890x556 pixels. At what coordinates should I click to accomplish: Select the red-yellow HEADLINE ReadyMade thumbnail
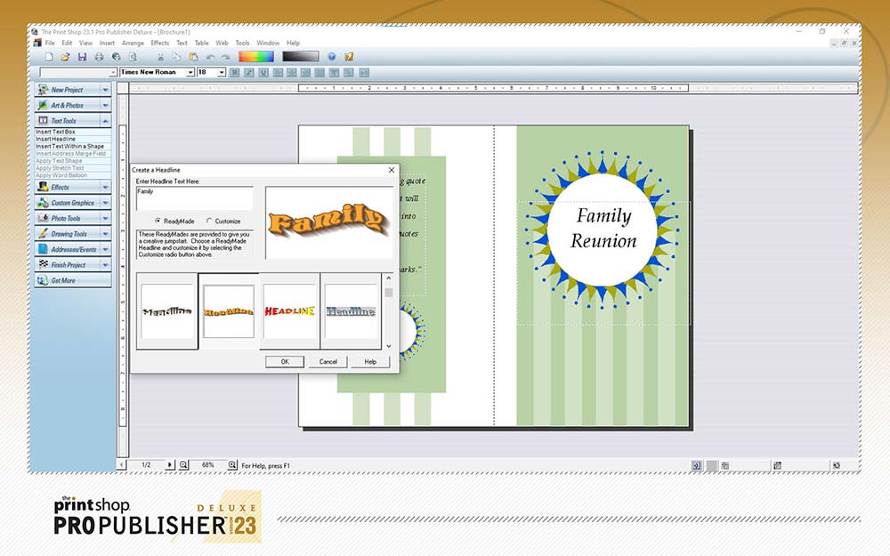tap(289, 310)
